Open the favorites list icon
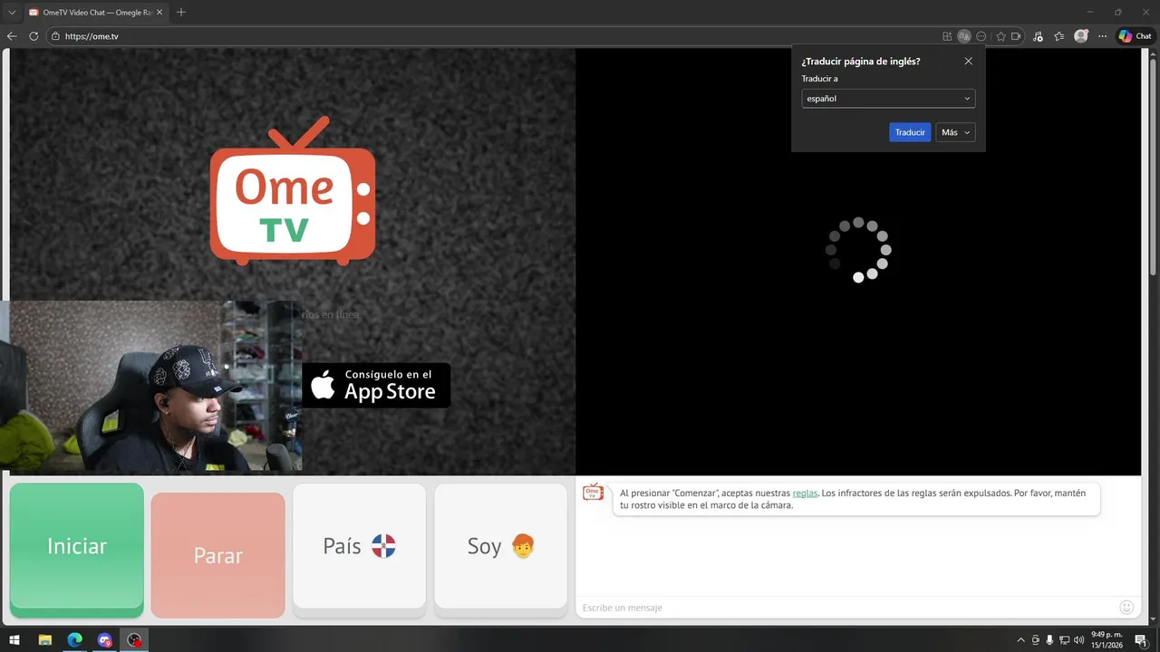1160x652 pixels. tap(1059, 36)
